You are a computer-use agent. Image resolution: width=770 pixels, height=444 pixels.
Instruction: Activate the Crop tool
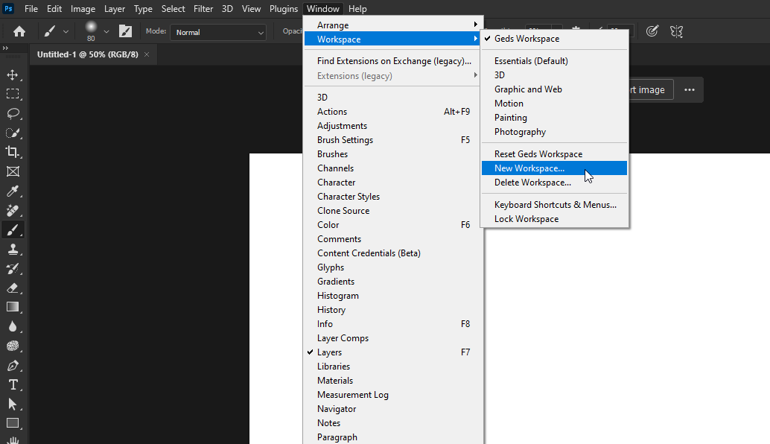pos(13,152)
